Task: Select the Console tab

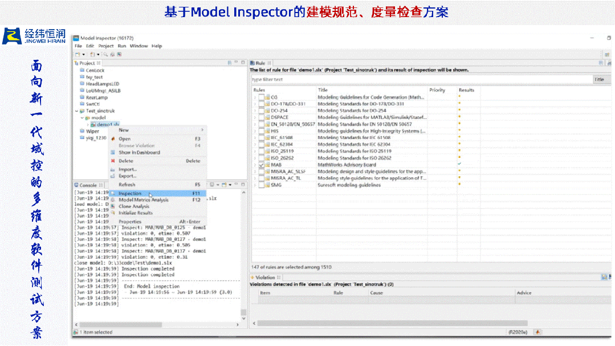Action: tap(88, 185)
